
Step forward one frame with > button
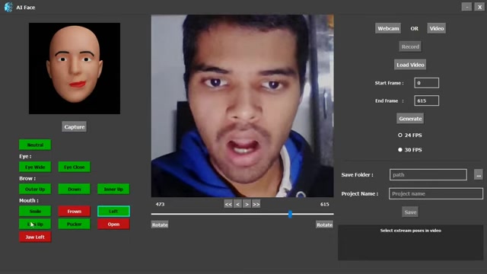coord(247,204)
